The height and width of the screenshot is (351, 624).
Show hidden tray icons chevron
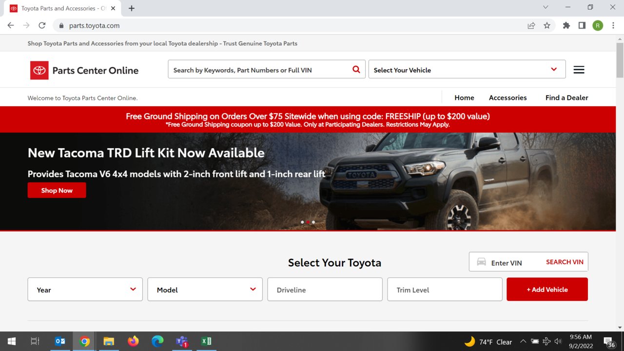[523, 341]
